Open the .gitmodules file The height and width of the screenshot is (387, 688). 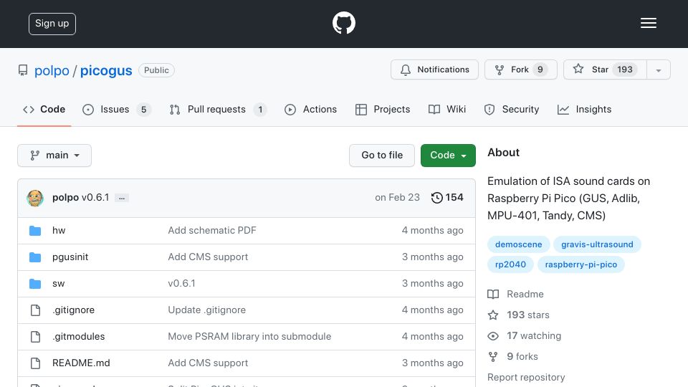click(x=79, y=337)
